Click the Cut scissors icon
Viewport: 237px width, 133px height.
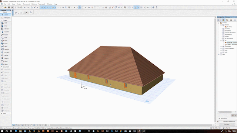click(16, 7)
